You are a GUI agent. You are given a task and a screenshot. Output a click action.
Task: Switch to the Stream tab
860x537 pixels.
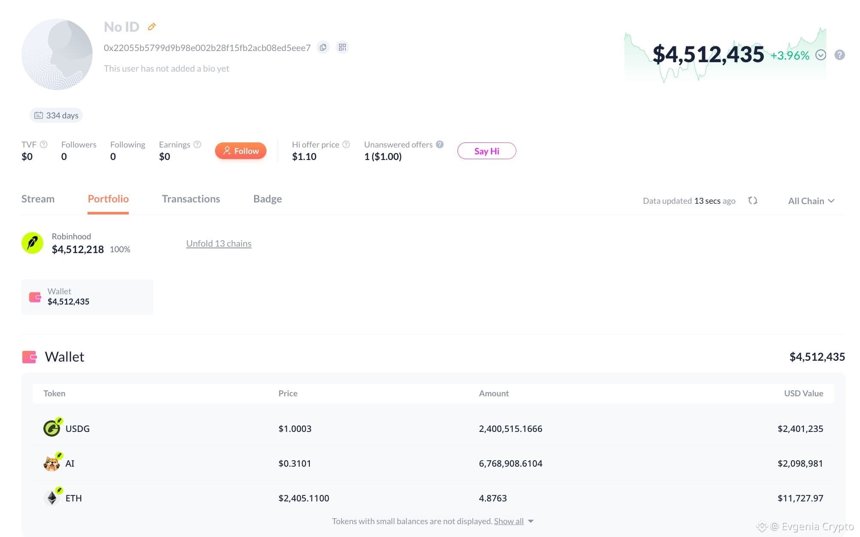(38, 199)
